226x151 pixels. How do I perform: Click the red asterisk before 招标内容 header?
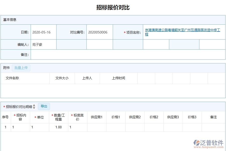(15, 115)
